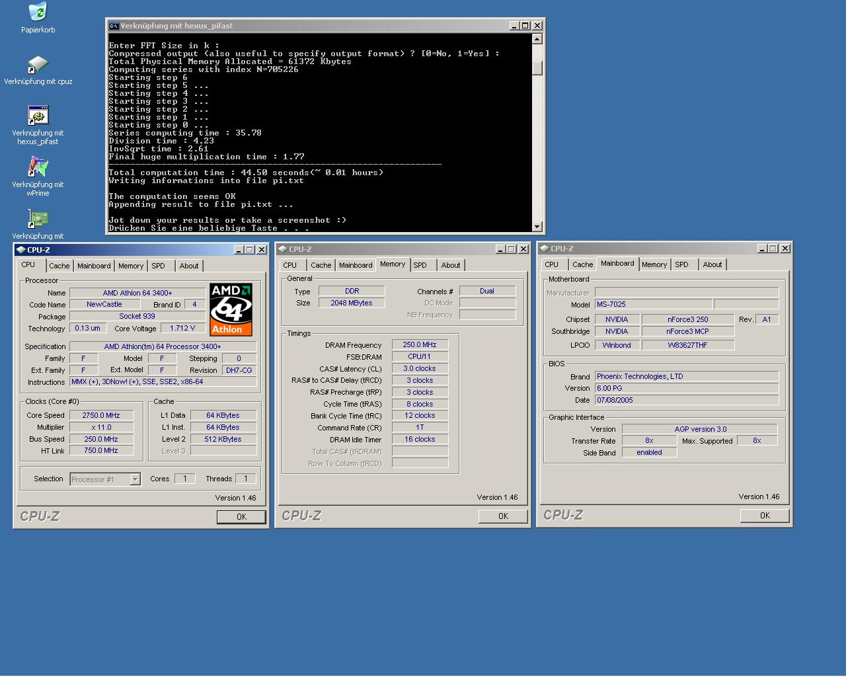Click the Core Voltage value 1.712 V

[182, 328]
